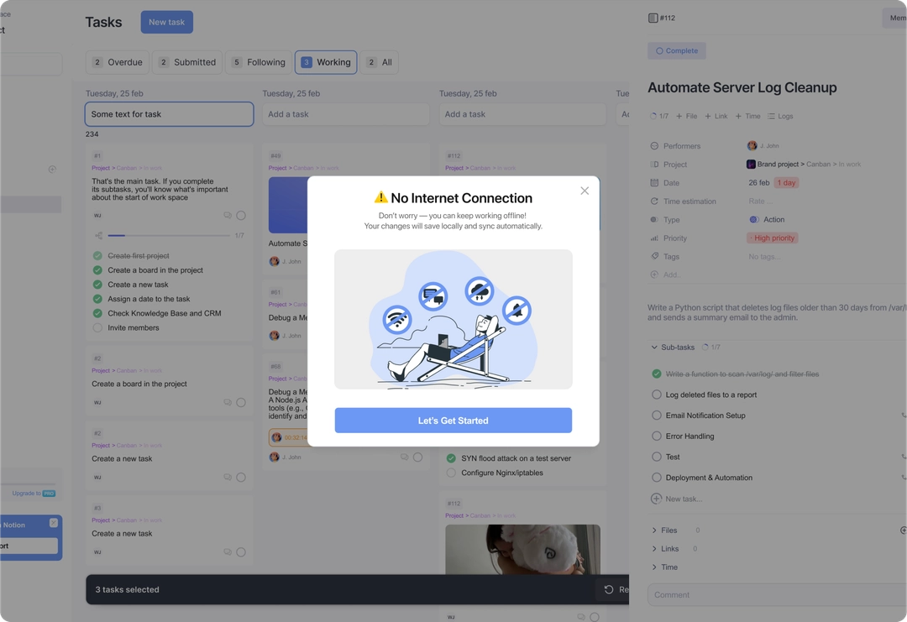The height and width of the screenshot is (622, 907).
Task: Click the status circle on task #1 card
Action: [241, 216]
